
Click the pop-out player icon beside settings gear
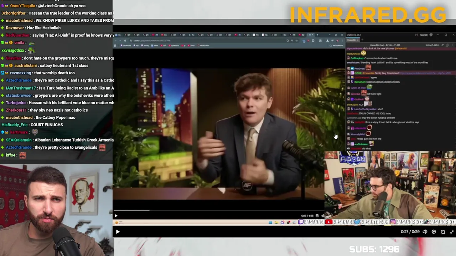443,232
